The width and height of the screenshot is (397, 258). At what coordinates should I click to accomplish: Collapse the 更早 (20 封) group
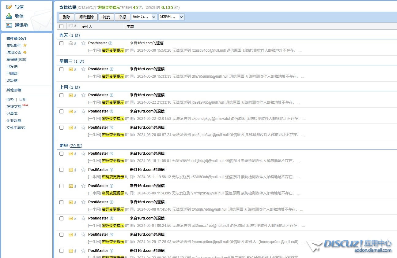(x=64, y=146)
